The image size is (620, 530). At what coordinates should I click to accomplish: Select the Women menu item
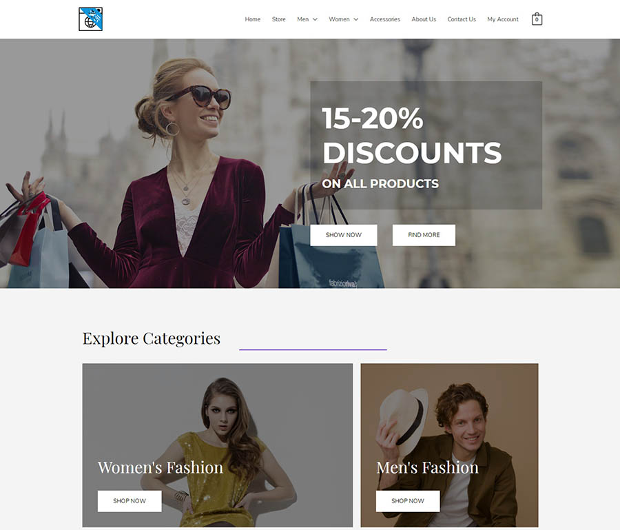(339, 19)
